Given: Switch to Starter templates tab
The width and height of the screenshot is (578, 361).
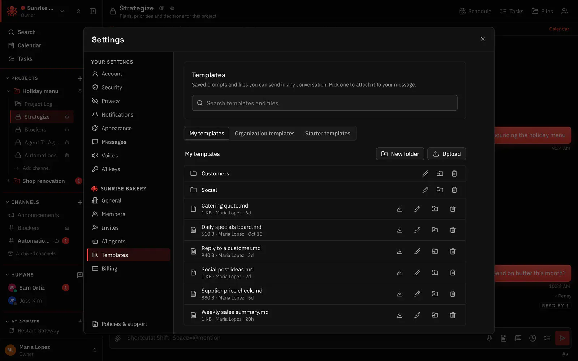Looking at the screenshot, I should click(328, 134).
